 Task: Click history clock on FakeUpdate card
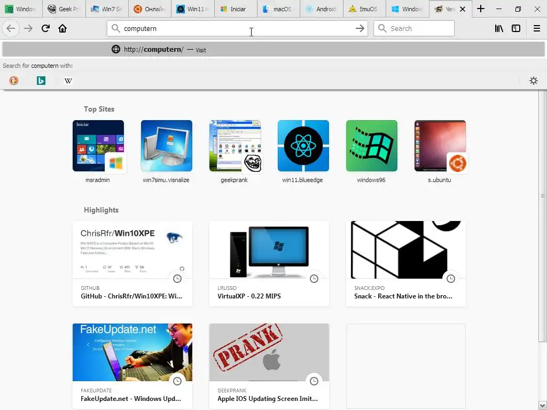[x=177, y=381]
